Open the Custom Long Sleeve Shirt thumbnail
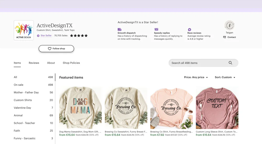262x144 pixels. pyautogui.click(x=217, y=108)
